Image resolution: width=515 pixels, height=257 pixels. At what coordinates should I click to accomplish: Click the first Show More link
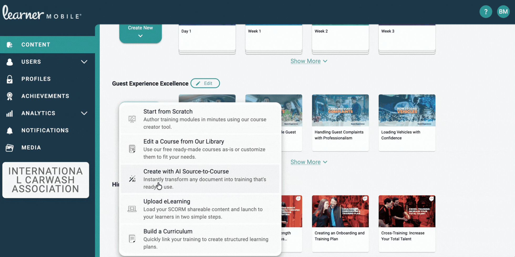tap(308, 61)
